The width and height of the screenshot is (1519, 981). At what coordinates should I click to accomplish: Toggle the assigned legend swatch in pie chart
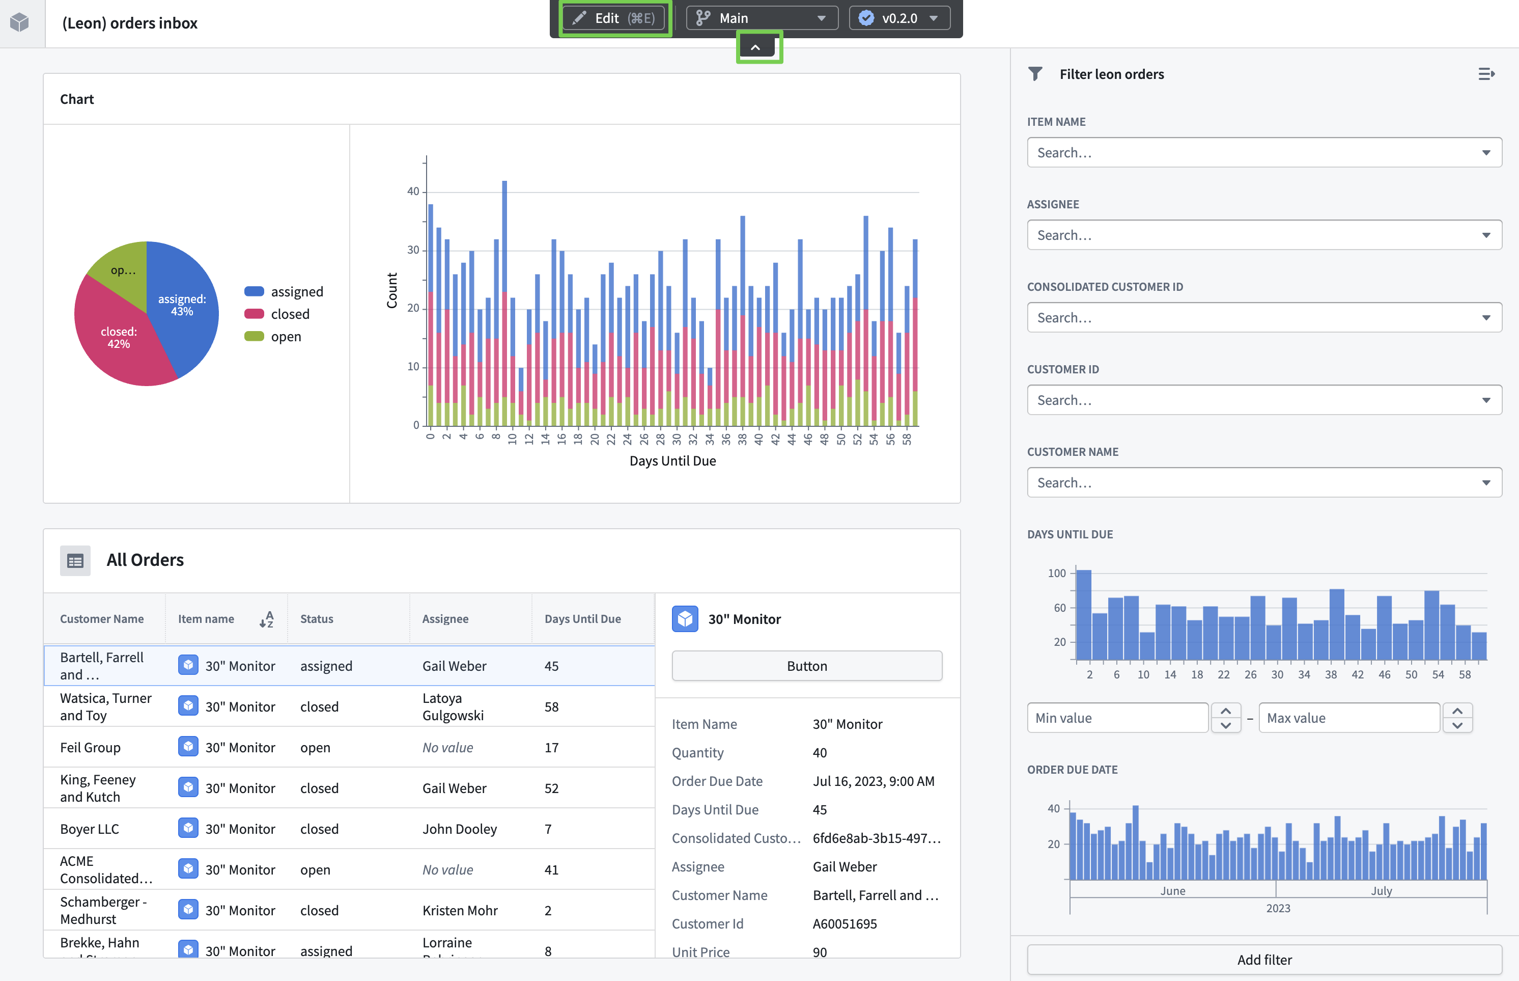point(254,291)
